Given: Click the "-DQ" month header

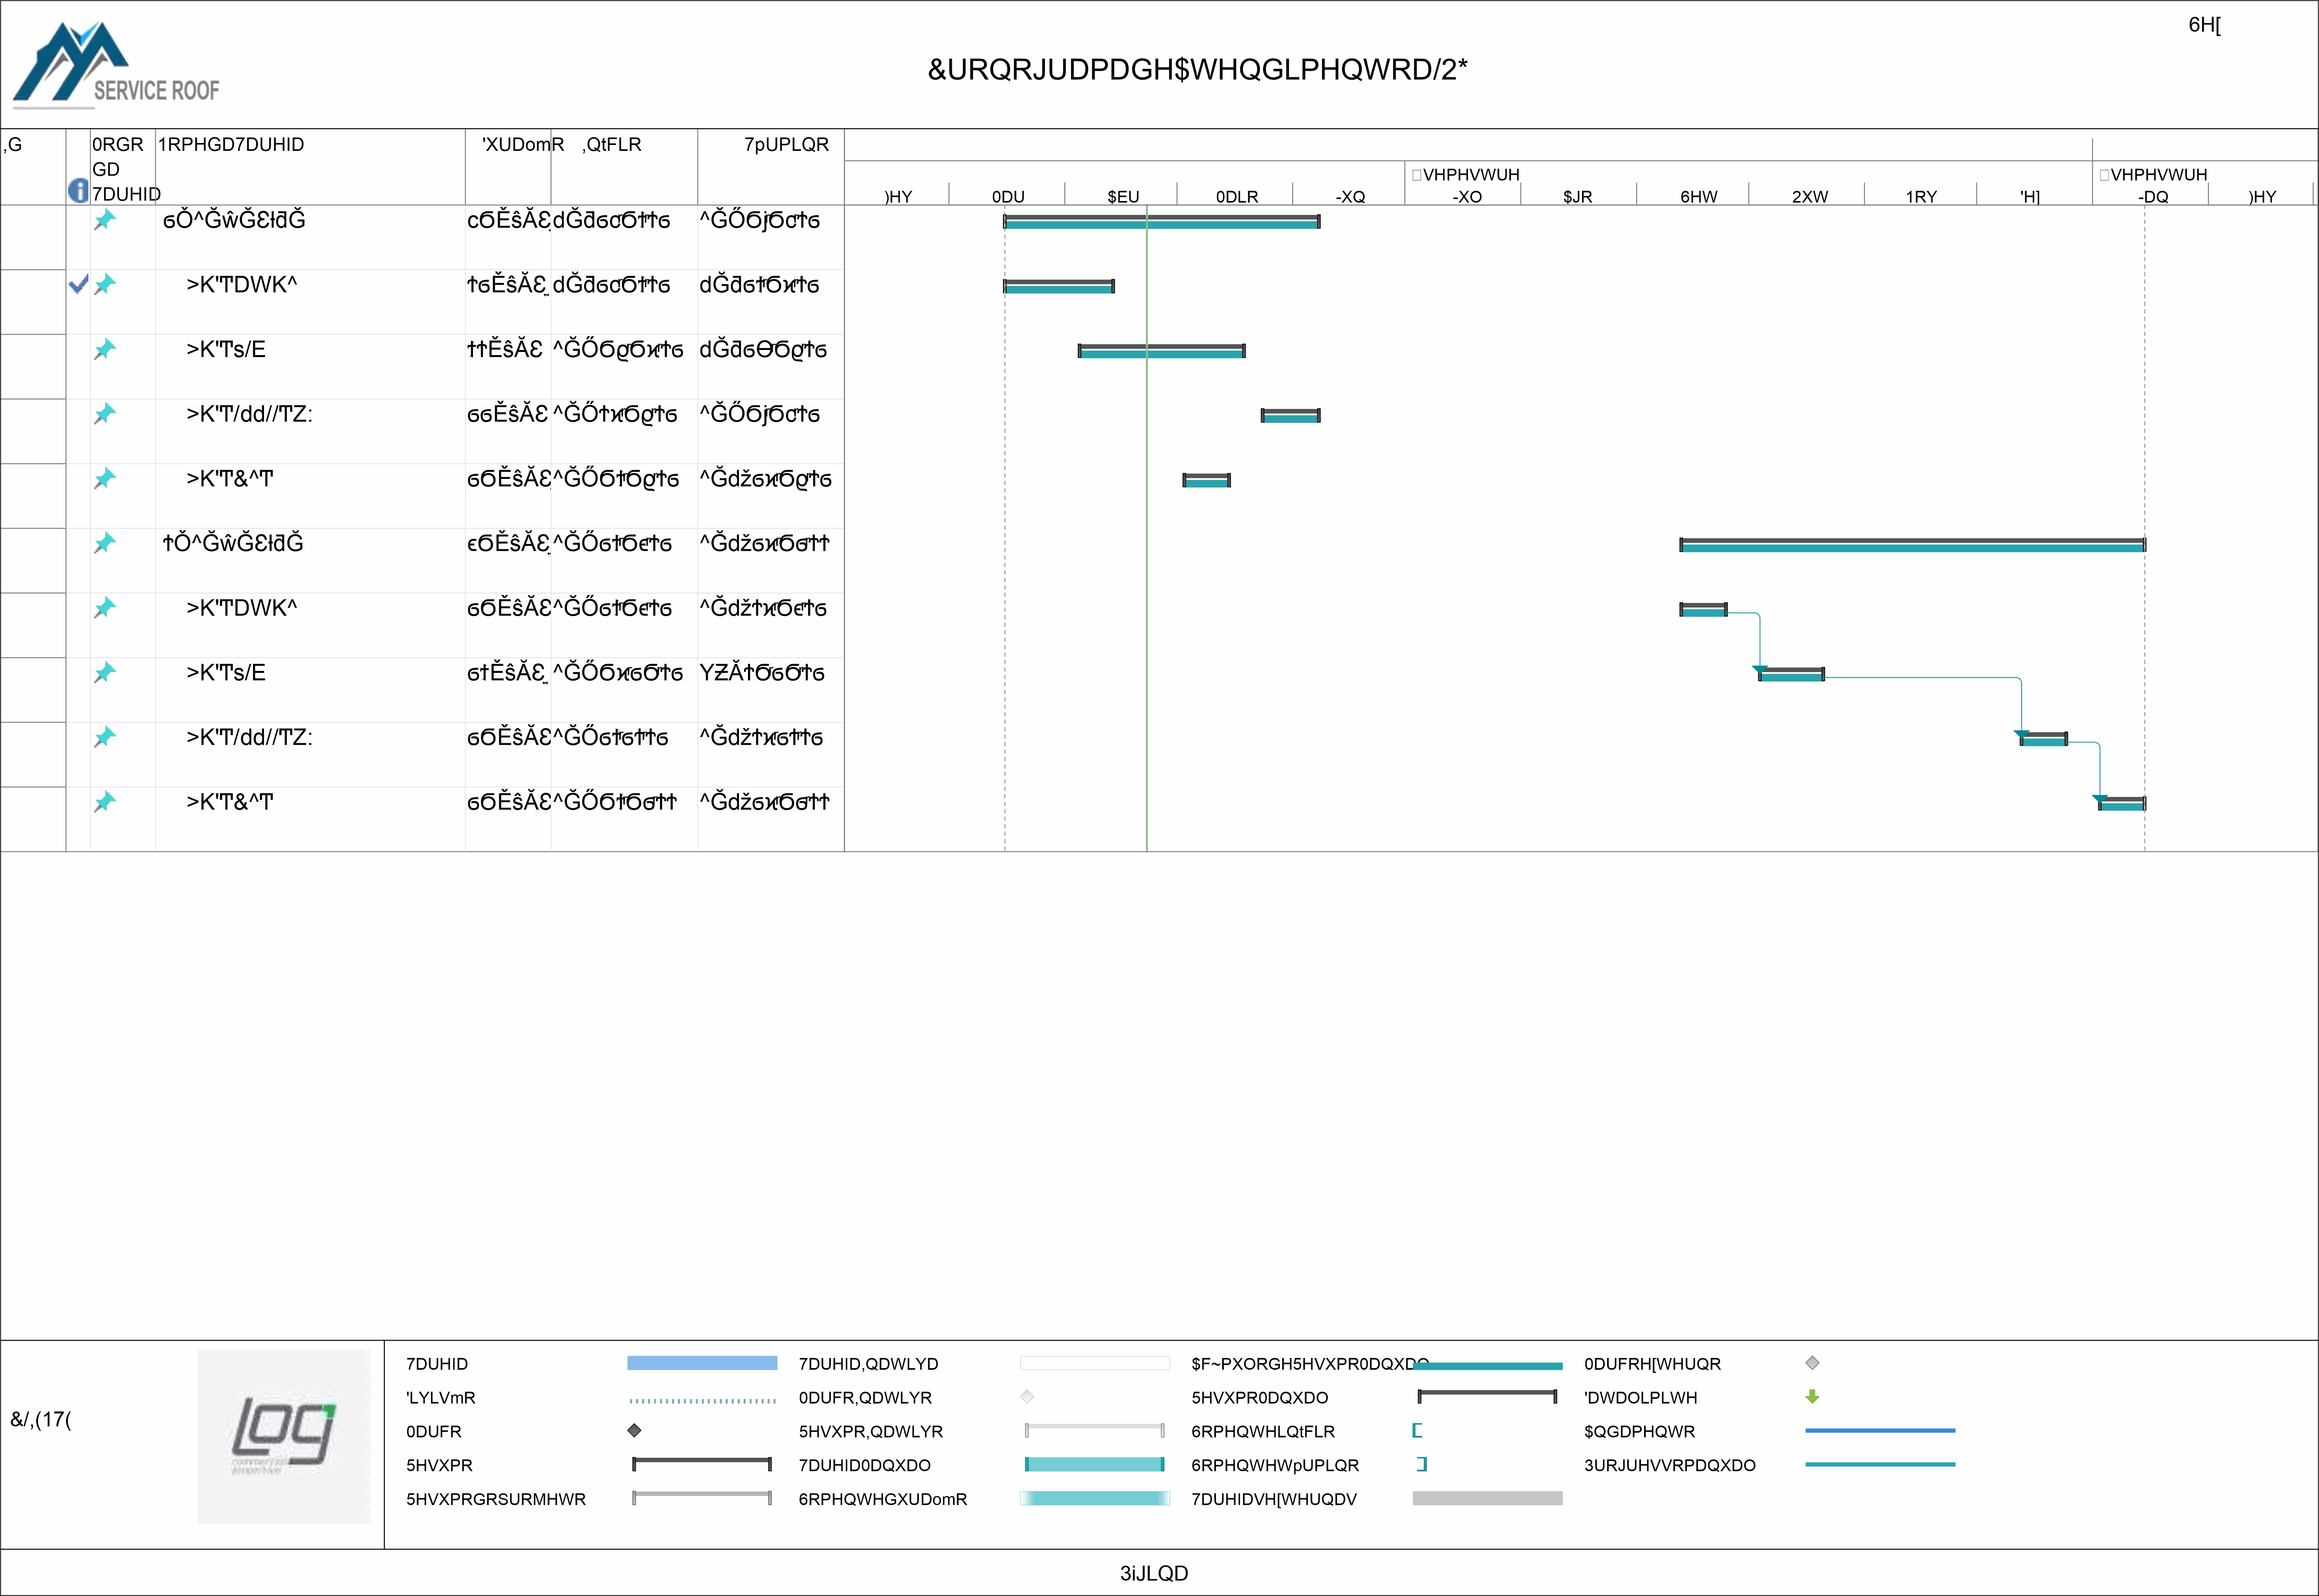Looking at the screenshot, I should (x=2153, y=197).
